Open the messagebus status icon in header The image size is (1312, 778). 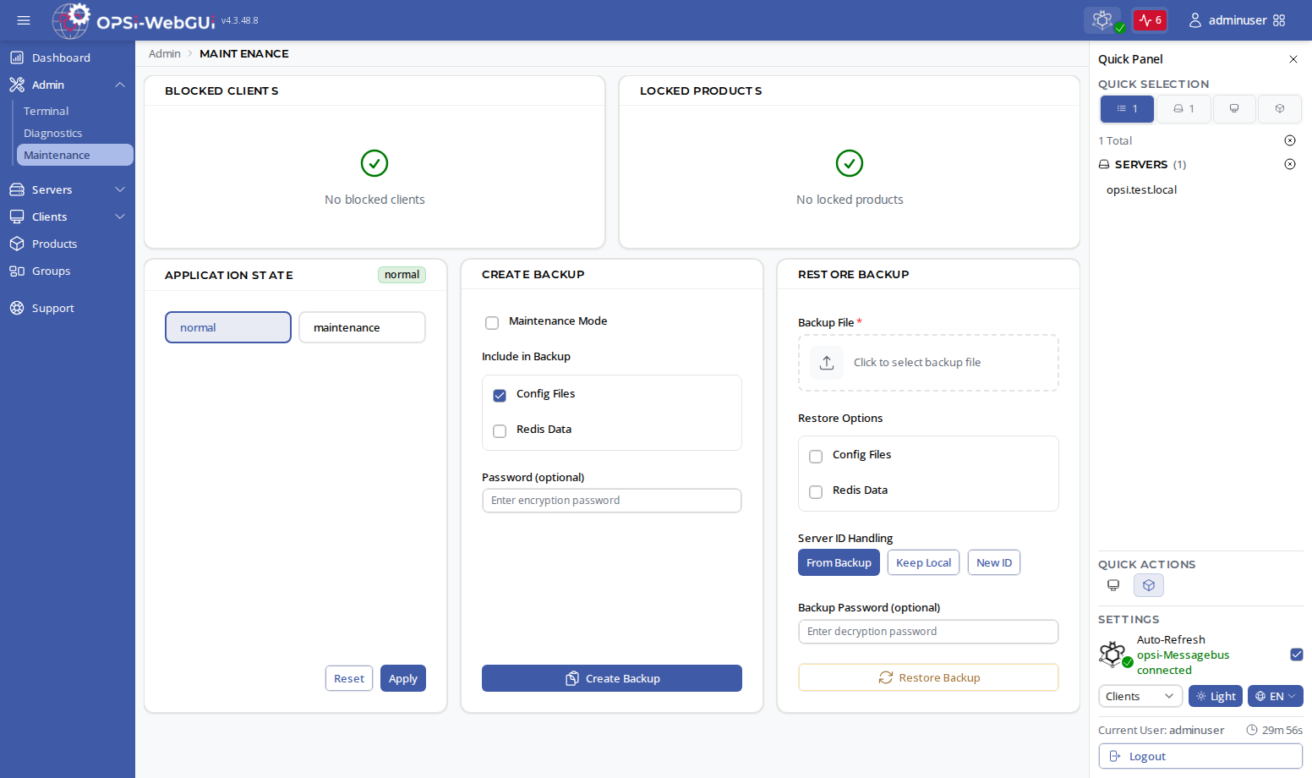[1102, 20]
